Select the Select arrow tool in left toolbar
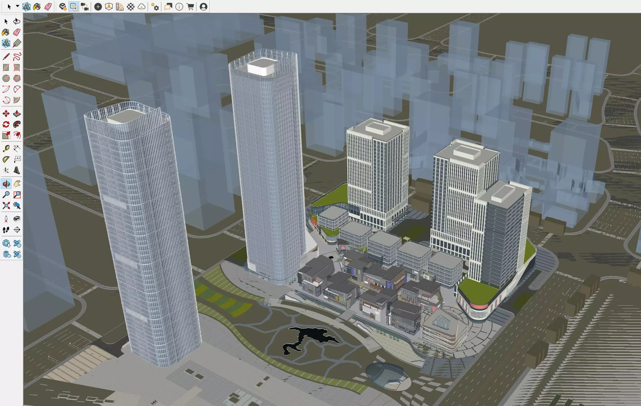 (6, 21)
